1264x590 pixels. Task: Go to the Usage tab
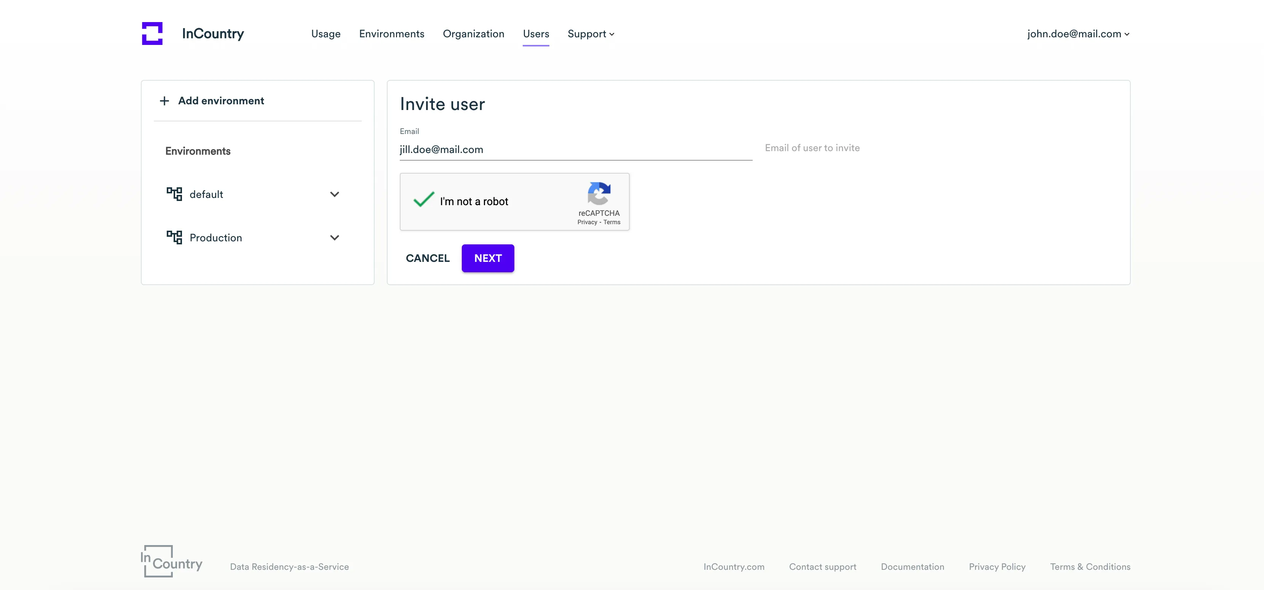click(x=326, y=34)
